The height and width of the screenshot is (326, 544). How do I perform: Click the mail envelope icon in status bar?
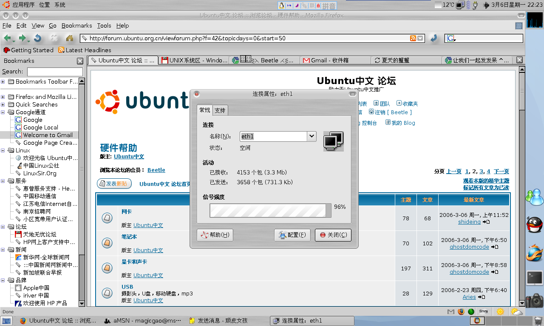point(451,312)
